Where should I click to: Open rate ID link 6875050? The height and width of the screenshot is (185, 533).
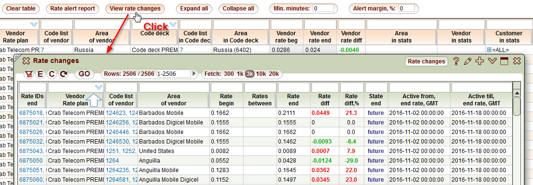point(31,160)
